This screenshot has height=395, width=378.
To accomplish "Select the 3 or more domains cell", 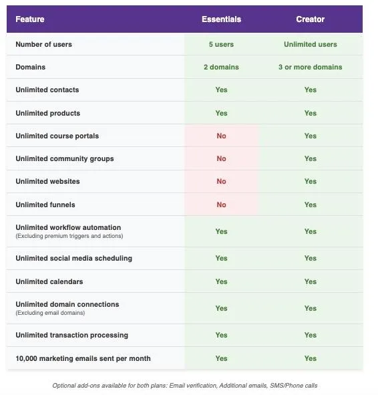I will point(311,67).
